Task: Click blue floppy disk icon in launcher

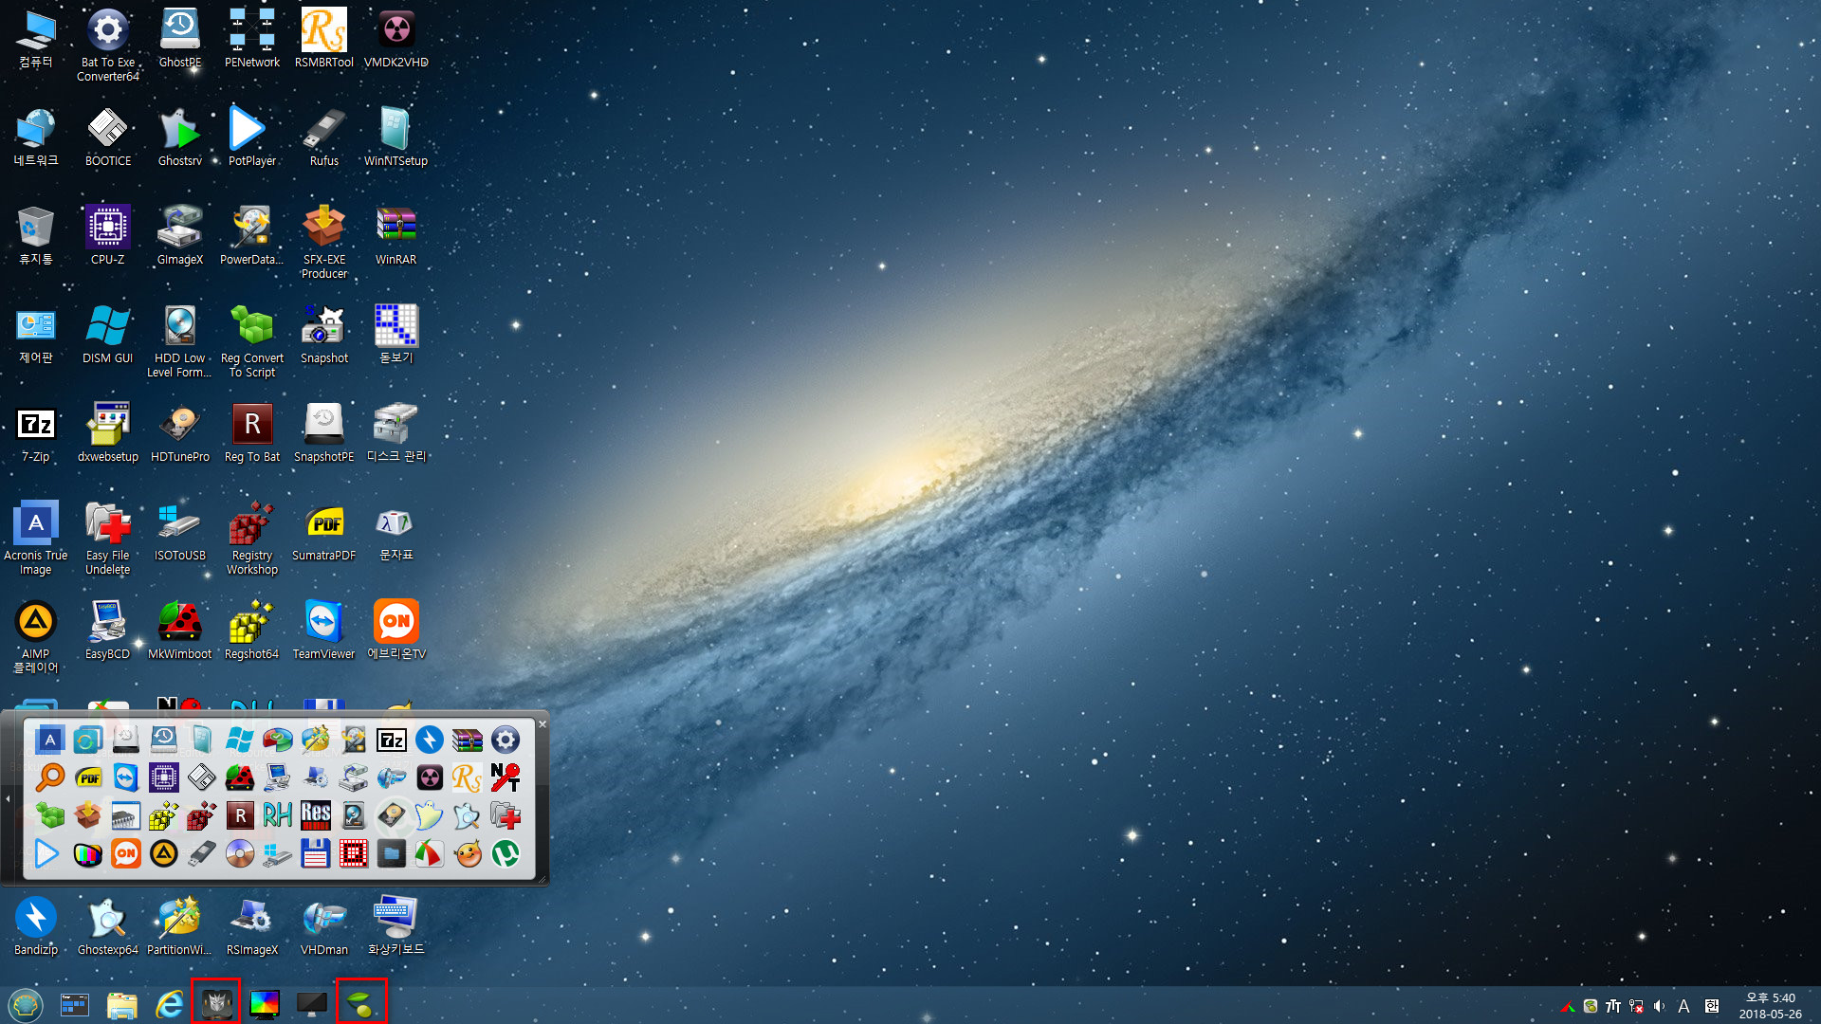Action: tap(316, 853)
